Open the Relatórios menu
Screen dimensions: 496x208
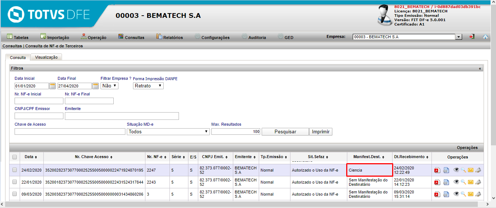(169, 37)
